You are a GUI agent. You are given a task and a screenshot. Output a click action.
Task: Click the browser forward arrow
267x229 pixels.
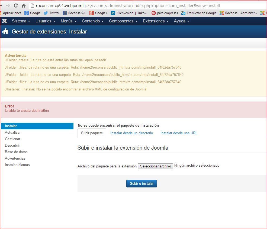click(x=8, y=6)
